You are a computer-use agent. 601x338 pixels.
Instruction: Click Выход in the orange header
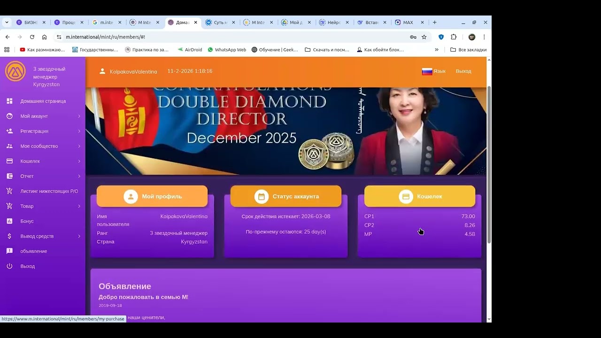point(463,71)
